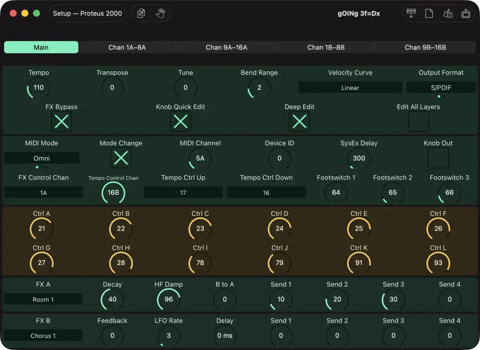Click the Ctrl J knob
This screenshot has height=350, width=480.
pos(280,263)
